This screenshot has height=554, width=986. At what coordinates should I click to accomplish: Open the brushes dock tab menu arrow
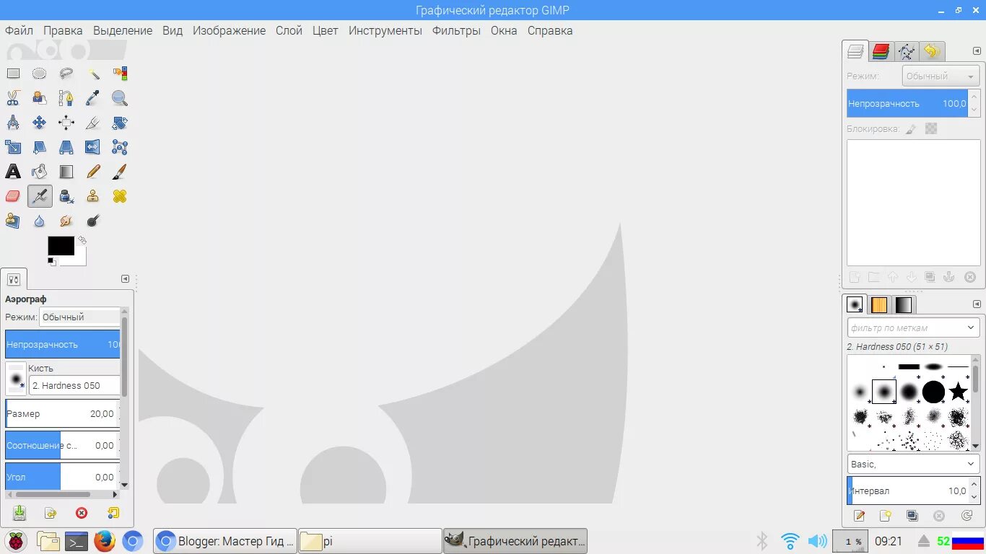977,304
